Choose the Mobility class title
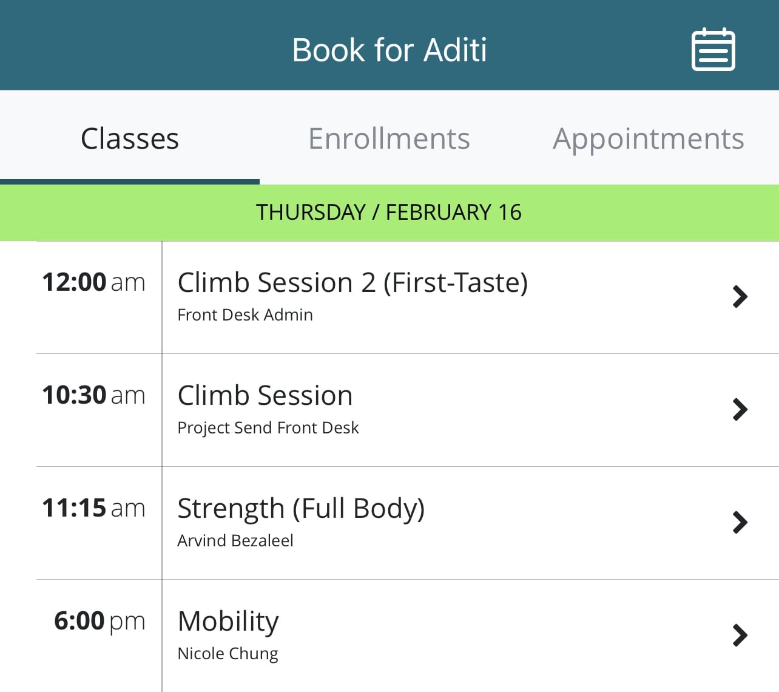Screen dimensions: 779x692 [x=228, y=622]
